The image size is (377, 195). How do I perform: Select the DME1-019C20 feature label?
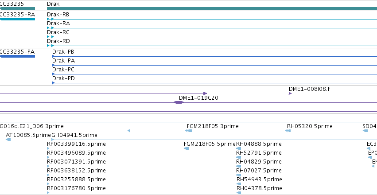click(198, 98)
